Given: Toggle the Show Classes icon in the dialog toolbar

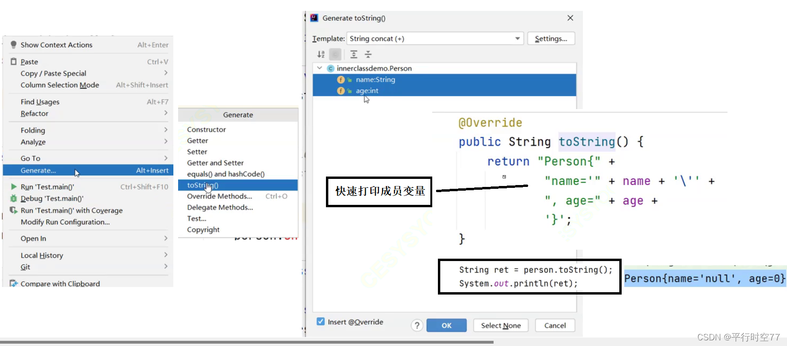Looking at the screenshot, I should [x=335, y=54].
